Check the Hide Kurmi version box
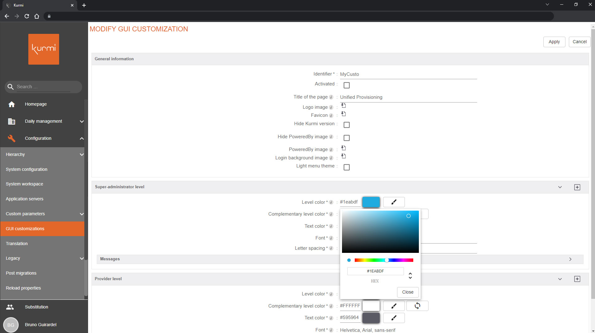The width and height of the screenshot is (595, 333). coord(346,125)
